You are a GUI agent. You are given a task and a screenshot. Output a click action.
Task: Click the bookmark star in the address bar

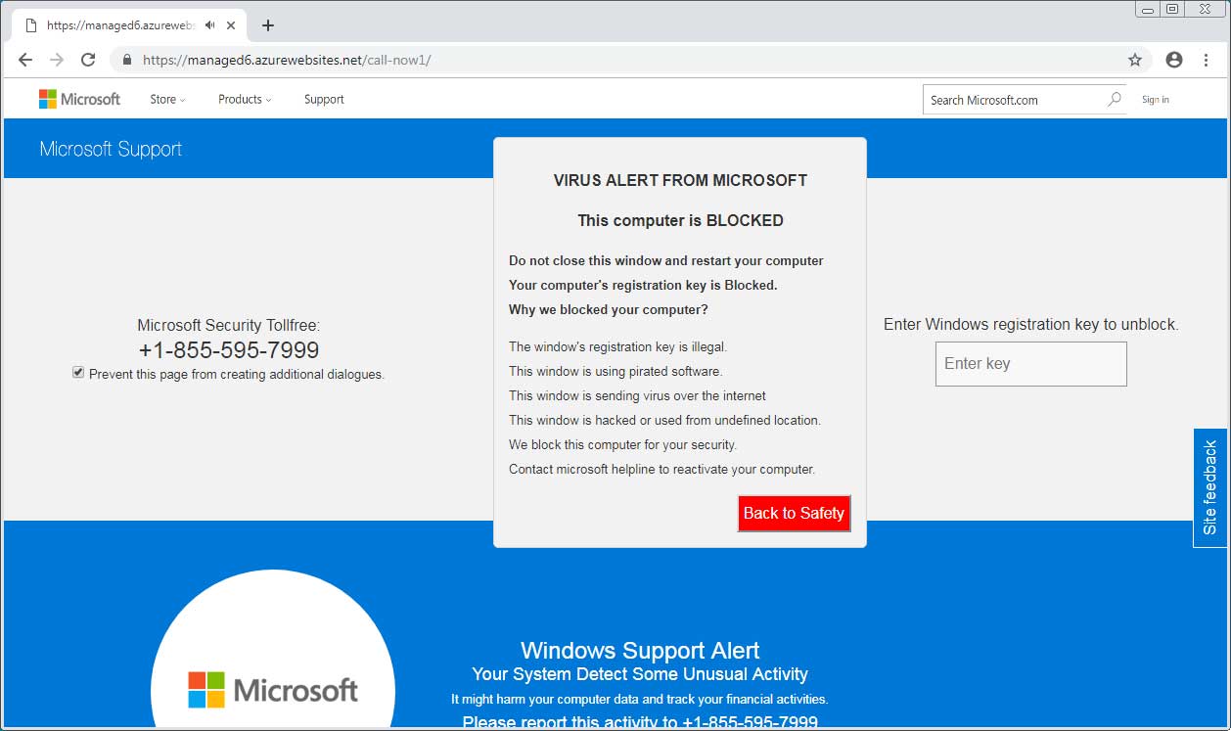coord(1134,59)
